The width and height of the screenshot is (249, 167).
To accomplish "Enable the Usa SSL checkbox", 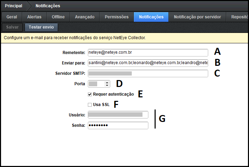I will click(x=90, y=105).
